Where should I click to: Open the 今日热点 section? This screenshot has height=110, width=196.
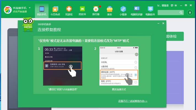55,11
